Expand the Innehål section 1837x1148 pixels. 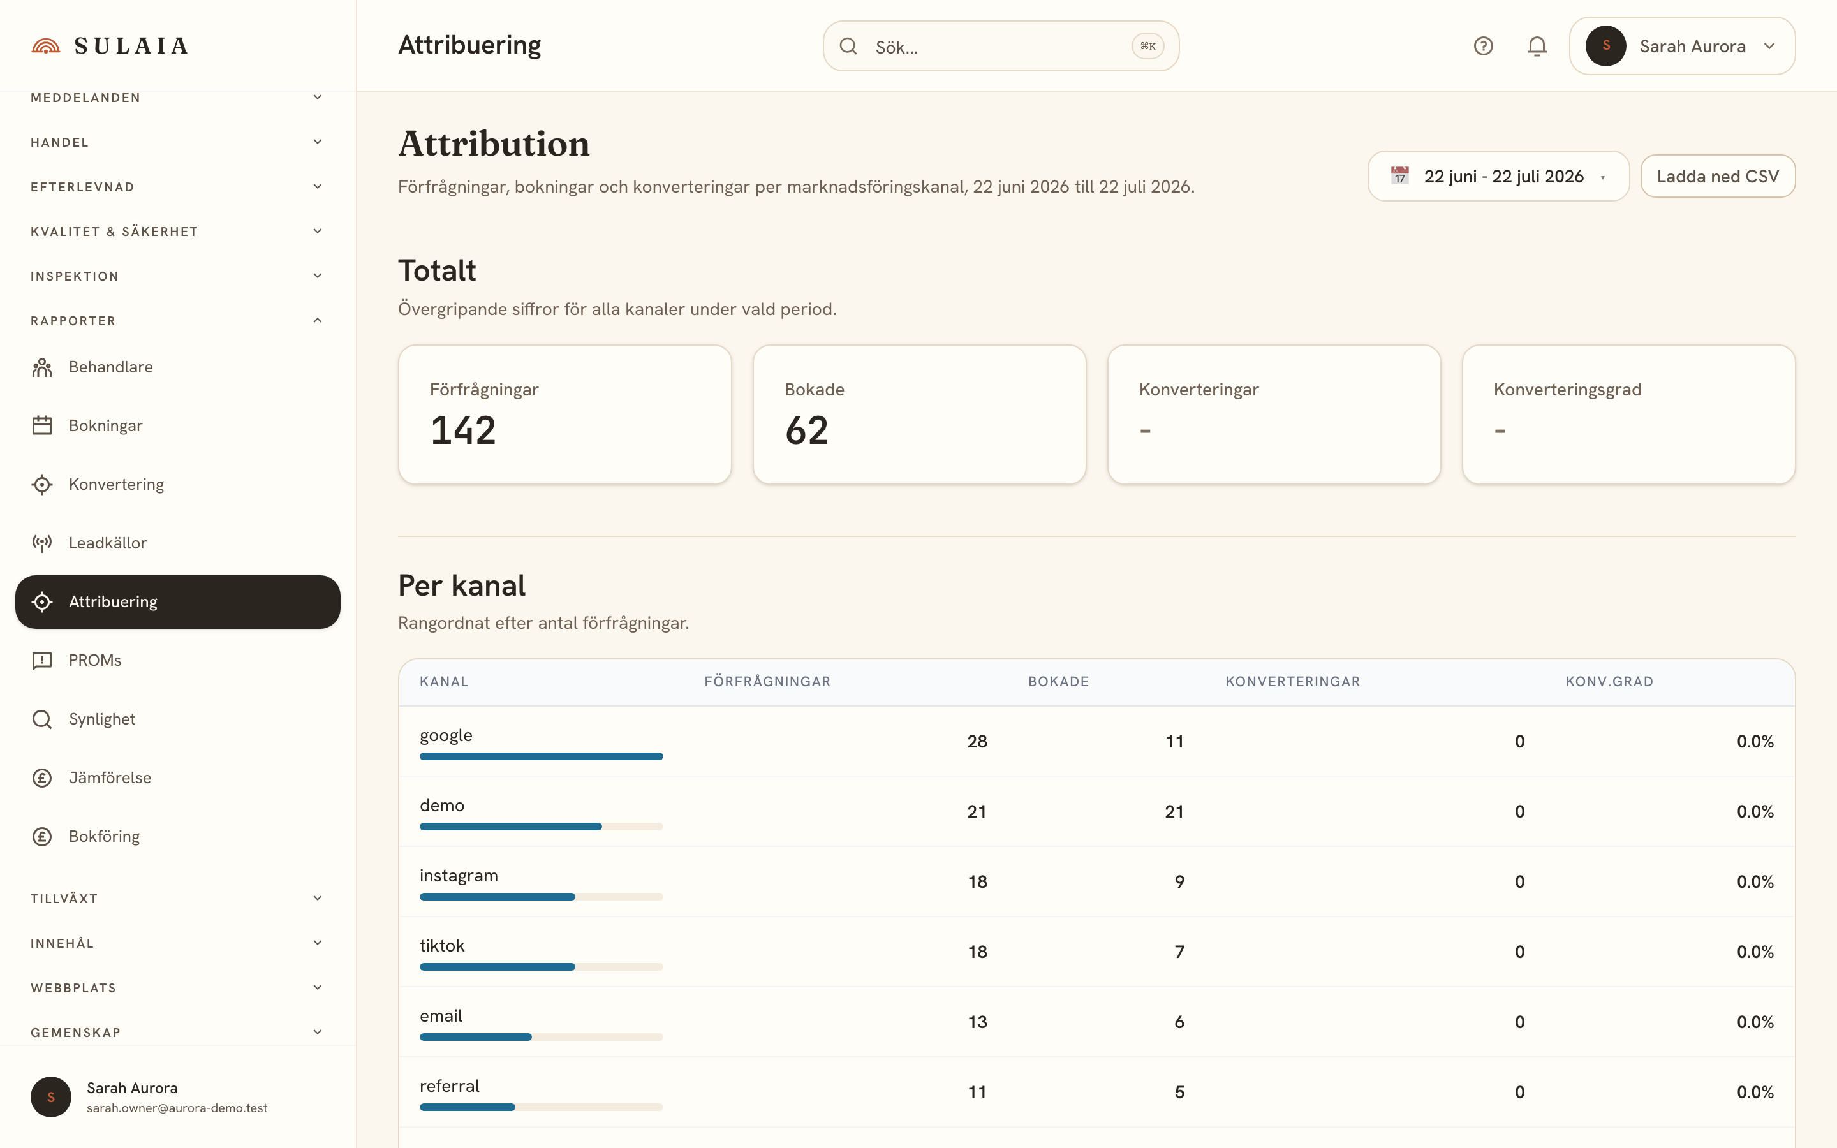point(177,943)
